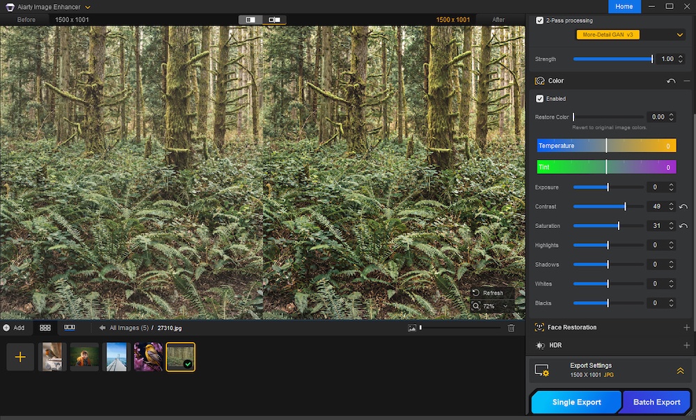Click the back arrow beside All Images
696x420 pixels.
(102, 328)
